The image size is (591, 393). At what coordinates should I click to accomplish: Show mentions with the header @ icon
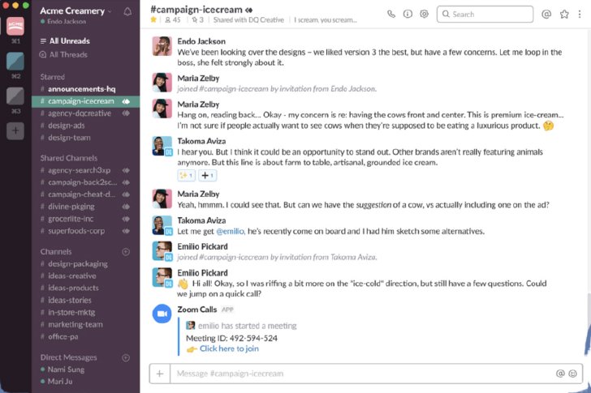(x=546, y=15)
